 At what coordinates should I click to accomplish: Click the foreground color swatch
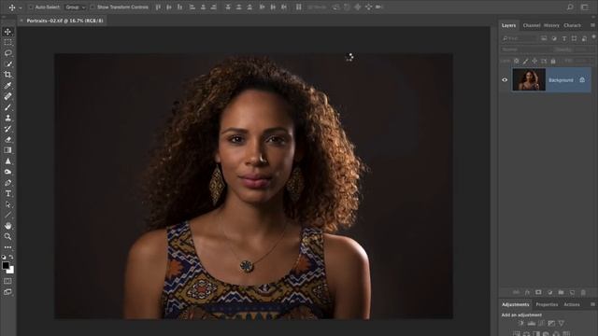click(6, 265)
